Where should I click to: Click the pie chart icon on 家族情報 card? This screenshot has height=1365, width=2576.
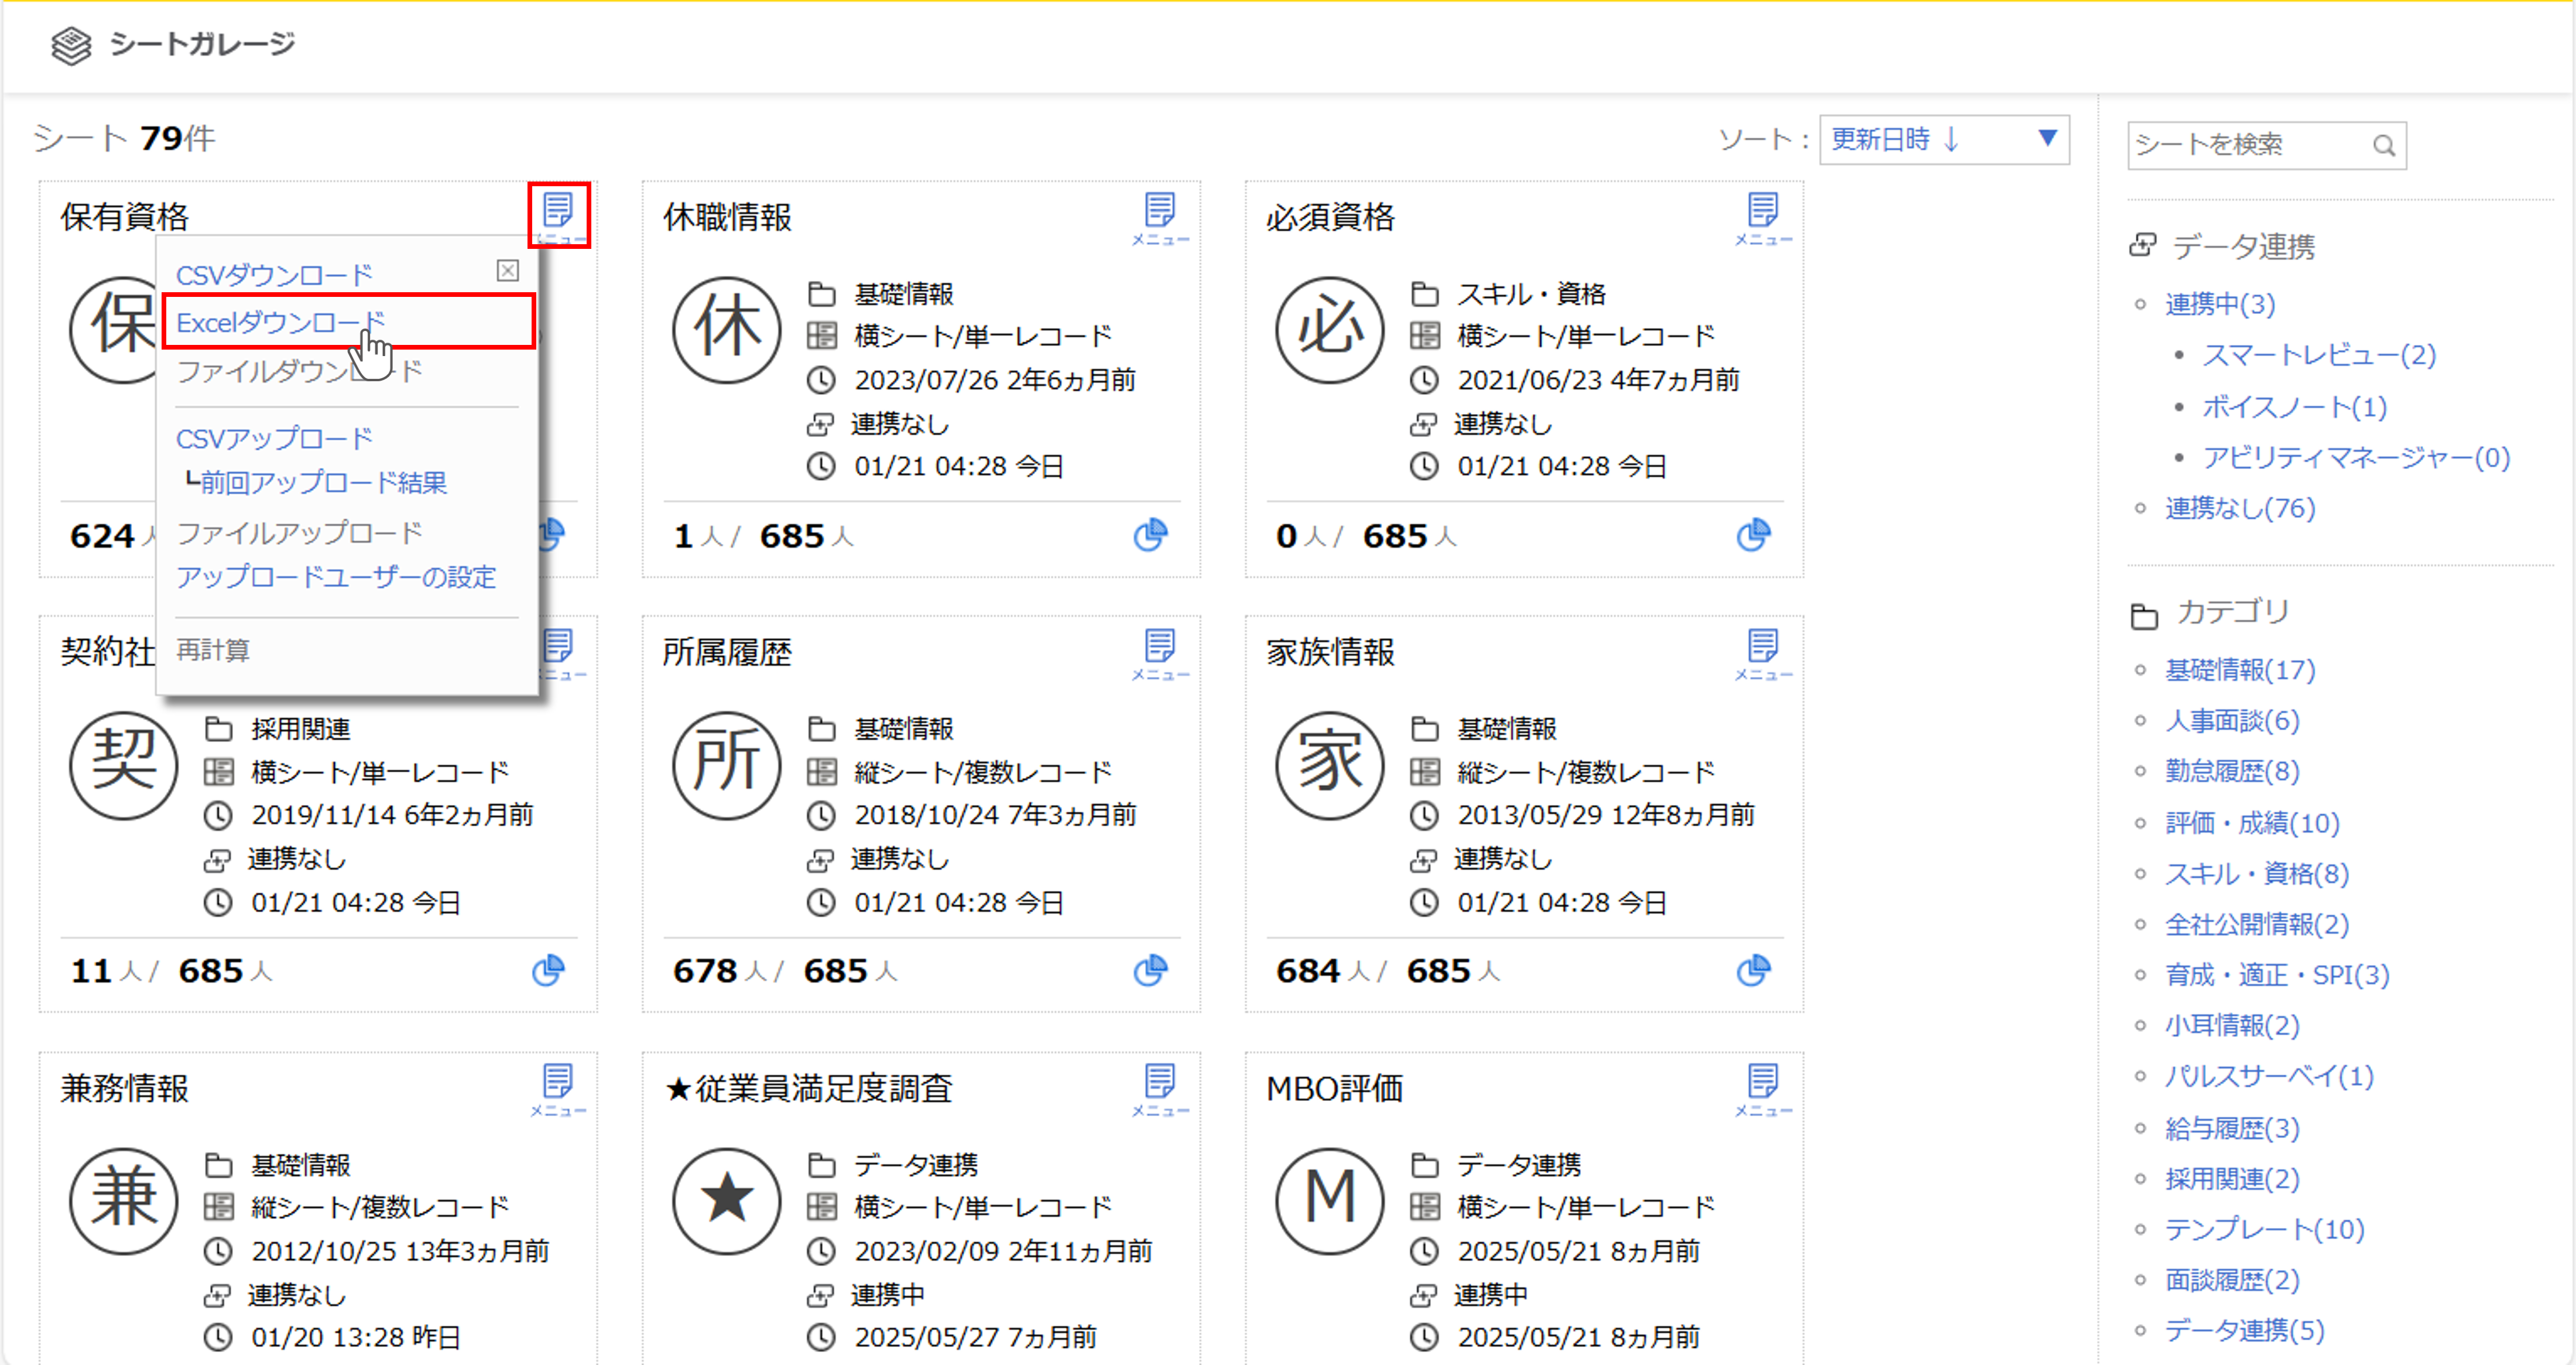click(1753, 970)
